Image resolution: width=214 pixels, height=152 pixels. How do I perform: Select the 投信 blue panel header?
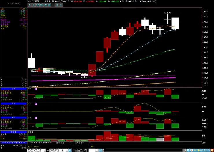(x=13, y=103)
